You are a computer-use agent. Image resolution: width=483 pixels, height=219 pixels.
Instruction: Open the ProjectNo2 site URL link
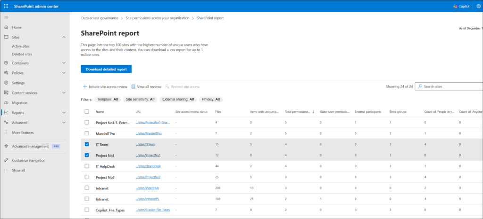pos(149,177)
